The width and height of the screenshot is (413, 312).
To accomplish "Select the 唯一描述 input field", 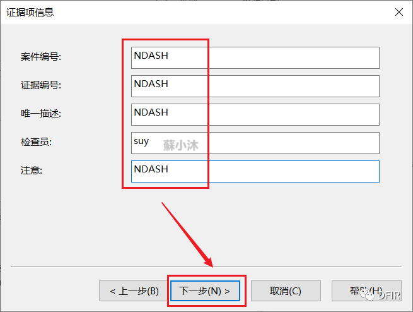I will point(255,114).
